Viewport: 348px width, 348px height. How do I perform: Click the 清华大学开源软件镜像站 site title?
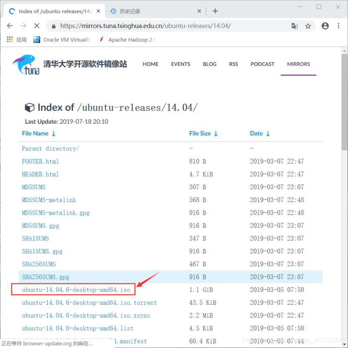(85, 64)
